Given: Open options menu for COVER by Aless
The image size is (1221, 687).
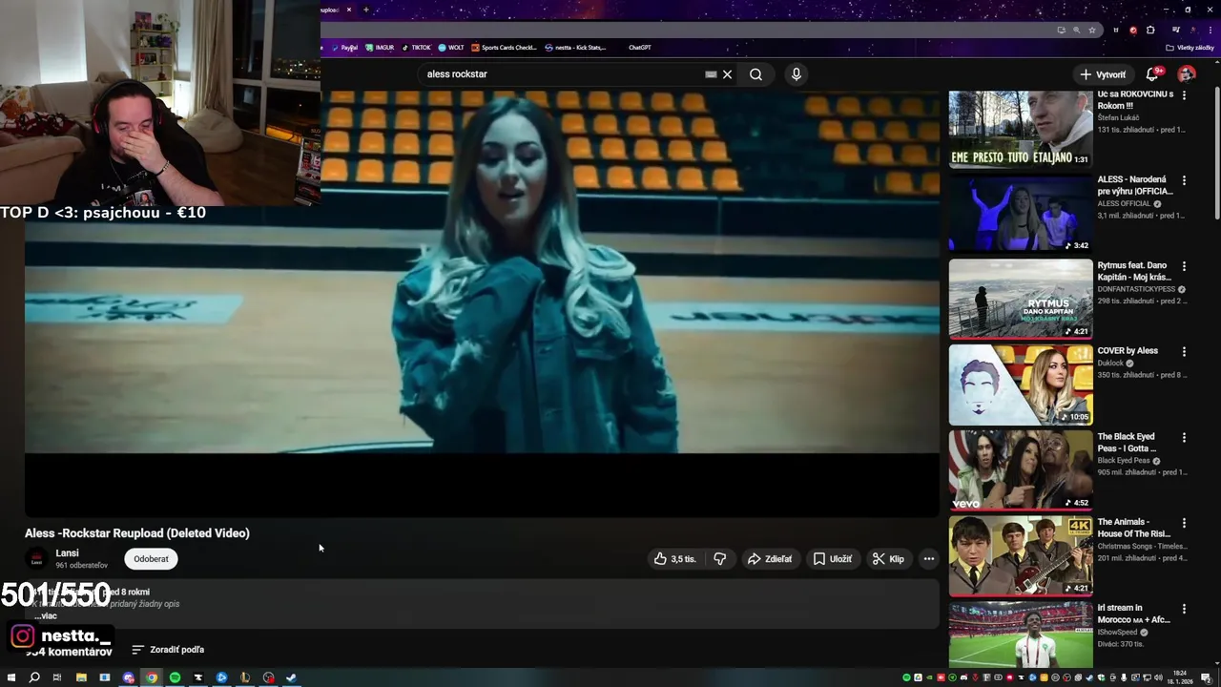Looking at the screenshot, I should point(1184,352).
